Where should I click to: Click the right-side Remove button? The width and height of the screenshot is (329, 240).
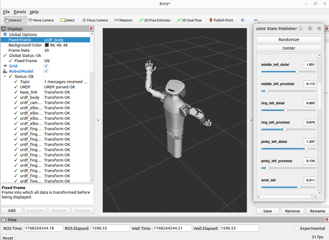(293, 211)
